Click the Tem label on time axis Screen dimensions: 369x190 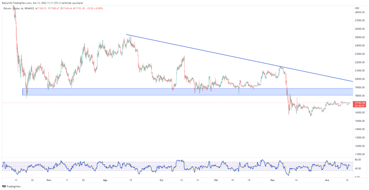tap(49, 181)
